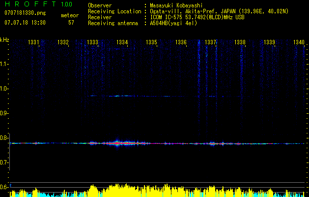Select the Ogata-vill. Akita-Pref. JAPAN location text
309x197 pixels.
(x=219, y=11)
